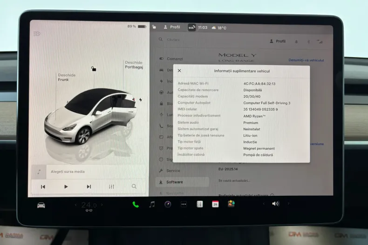Tap the music note source icon
Screen dimensions: 368x245
[39, 172]
